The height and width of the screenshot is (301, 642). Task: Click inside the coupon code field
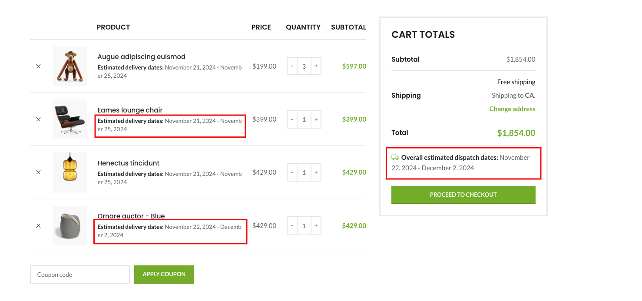79,274
